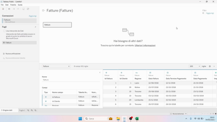Click type icon of Id Cliente field row
Screen dimensions: 217x122
46,101
